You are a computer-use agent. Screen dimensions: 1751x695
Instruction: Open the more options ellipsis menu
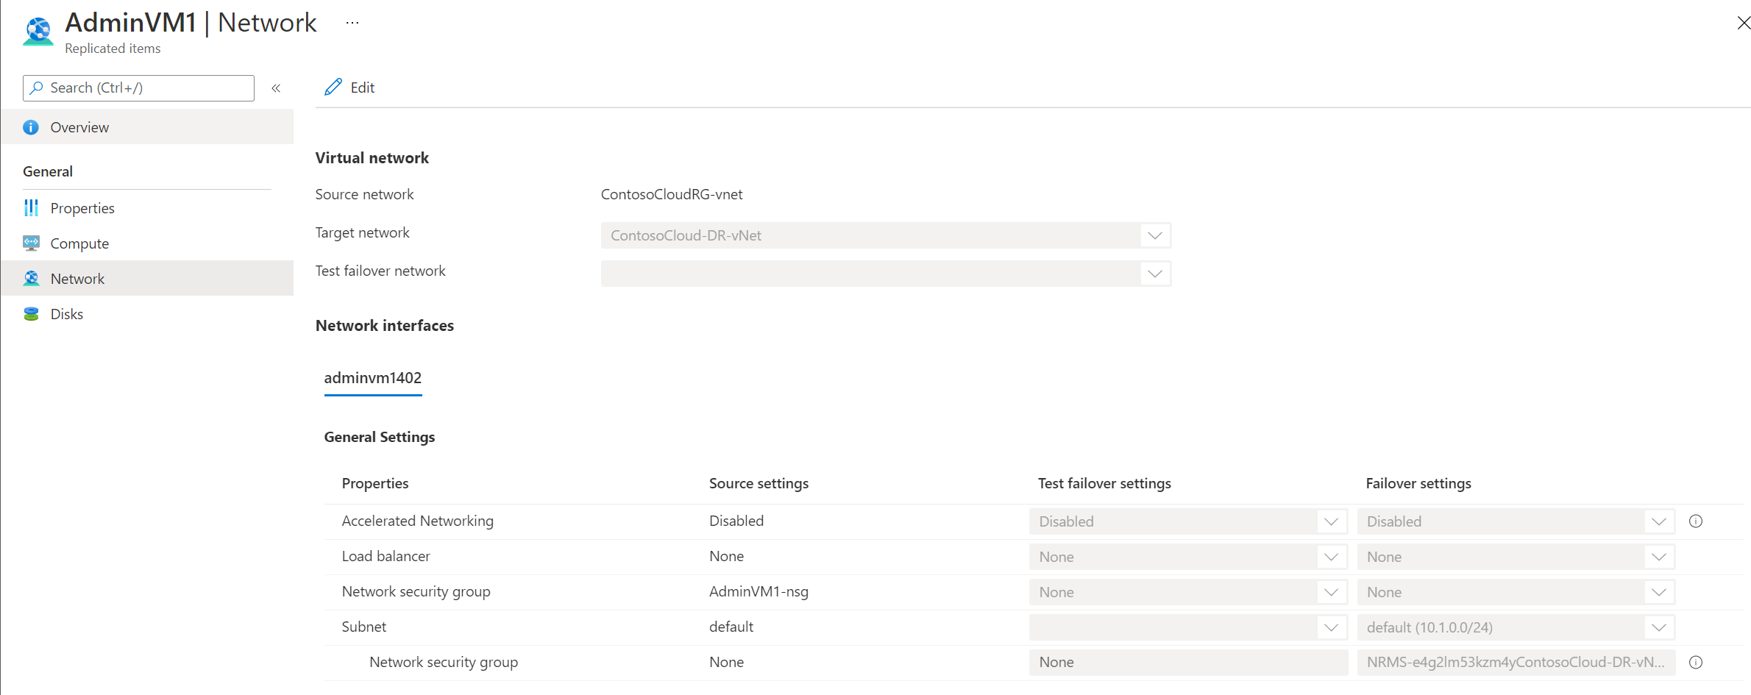pos(352,23)
